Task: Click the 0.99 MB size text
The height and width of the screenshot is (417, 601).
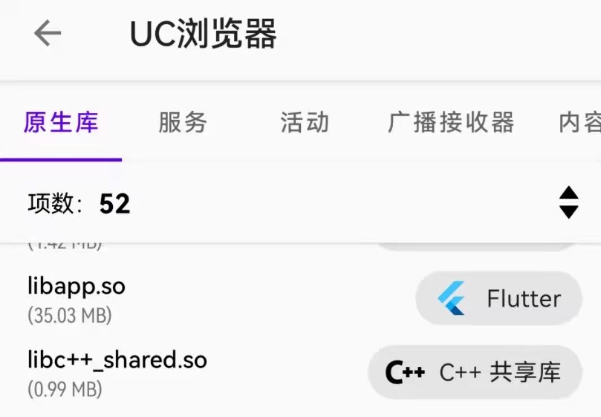Action: 65,389
